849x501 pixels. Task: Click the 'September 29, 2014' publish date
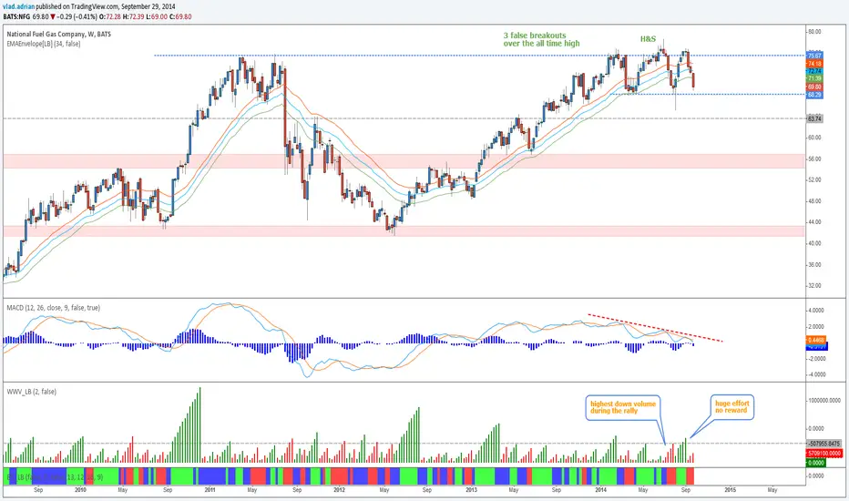click(x=148, y=7)
